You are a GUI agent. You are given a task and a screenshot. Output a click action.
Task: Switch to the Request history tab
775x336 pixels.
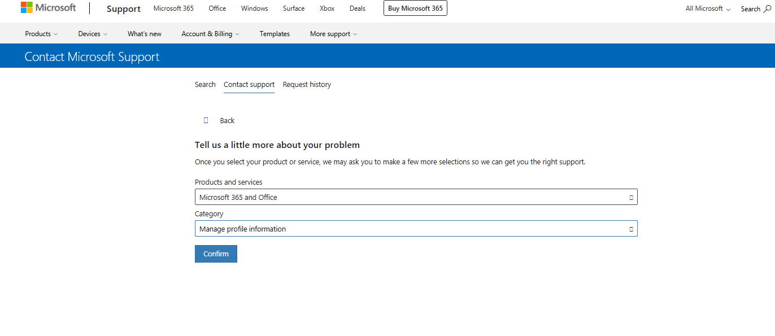point(307,85)
